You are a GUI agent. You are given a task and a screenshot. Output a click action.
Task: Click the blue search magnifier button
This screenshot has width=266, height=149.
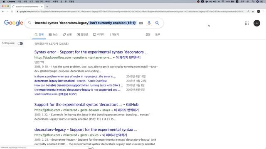[x=157, y=23]
